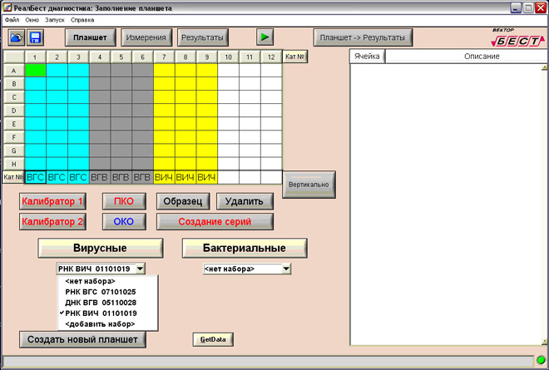The height and width of the screenshot is (370, 549).
Task: Select the gray cell C5 in plate
Action: click(x=121, y=97)
